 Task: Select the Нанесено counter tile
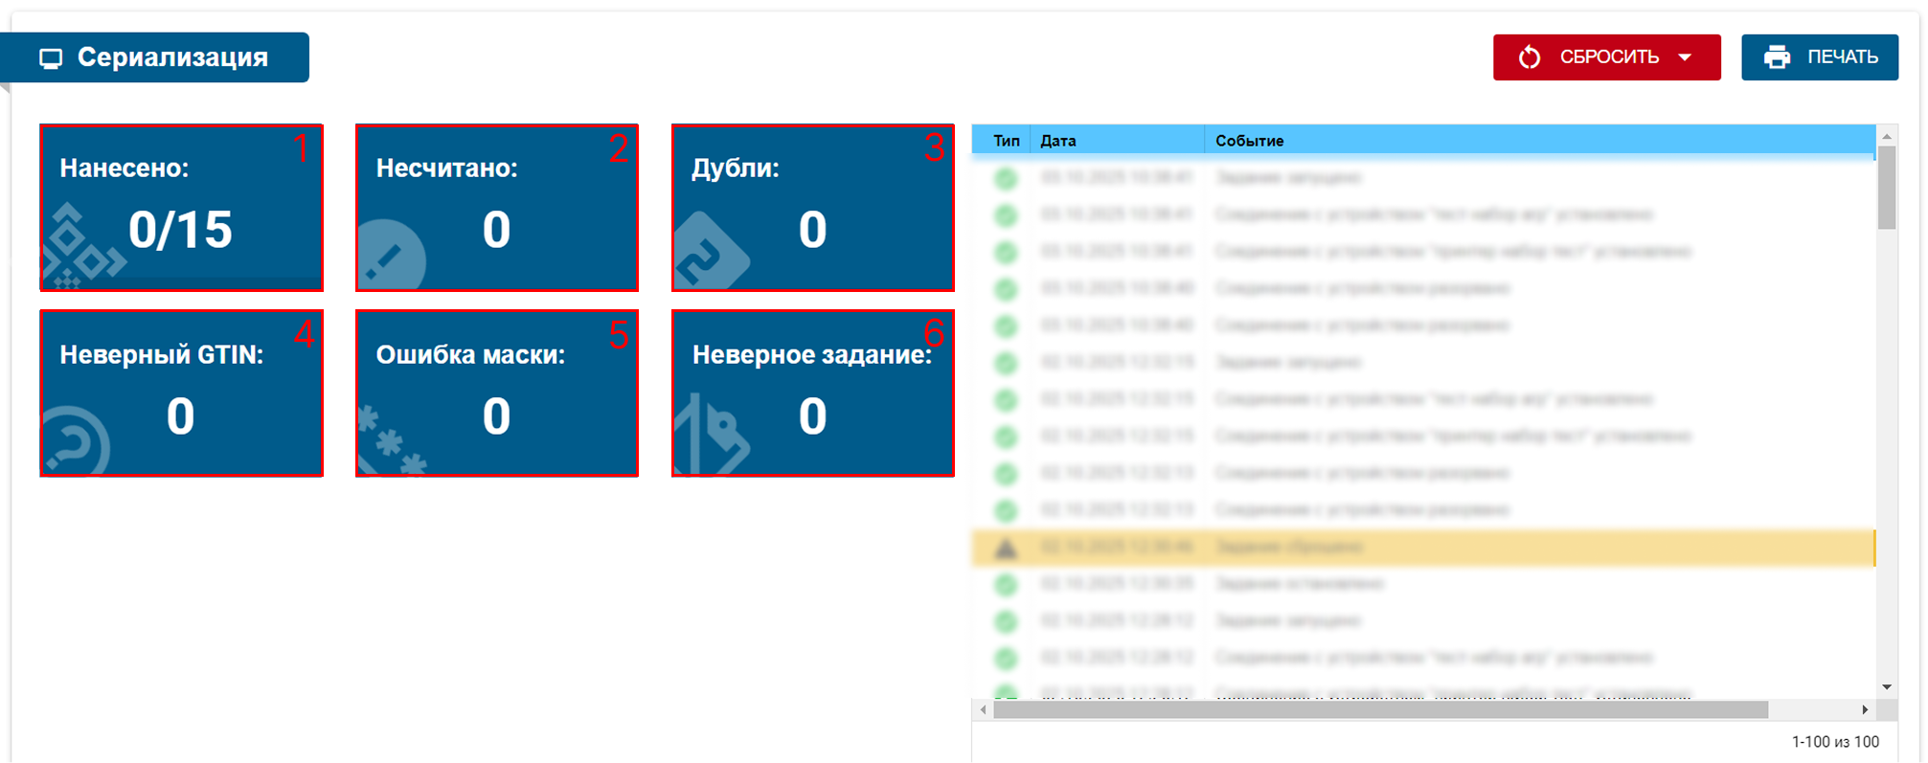tap(181, 207)
